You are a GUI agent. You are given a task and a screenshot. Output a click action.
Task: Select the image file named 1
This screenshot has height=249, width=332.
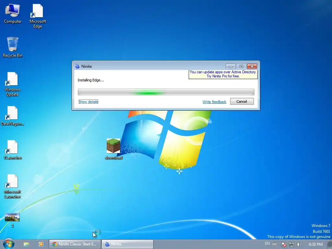pos(12,220)
